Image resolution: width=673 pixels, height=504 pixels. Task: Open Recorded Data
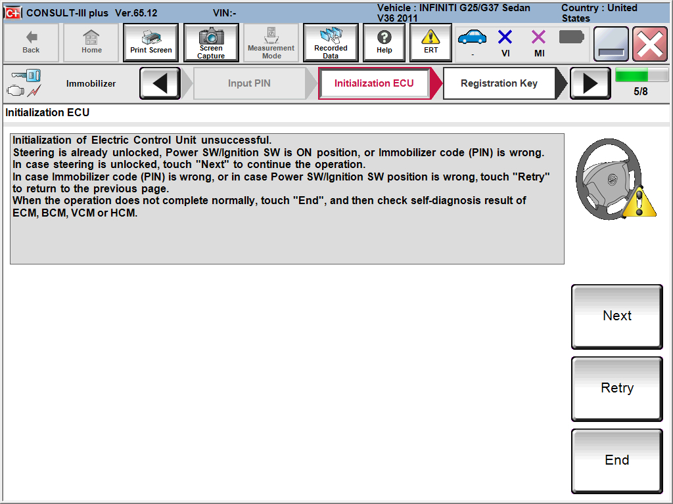[331, 43]
